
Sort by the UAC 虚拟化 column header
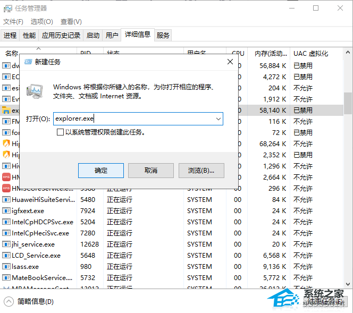tap(310, 54)
